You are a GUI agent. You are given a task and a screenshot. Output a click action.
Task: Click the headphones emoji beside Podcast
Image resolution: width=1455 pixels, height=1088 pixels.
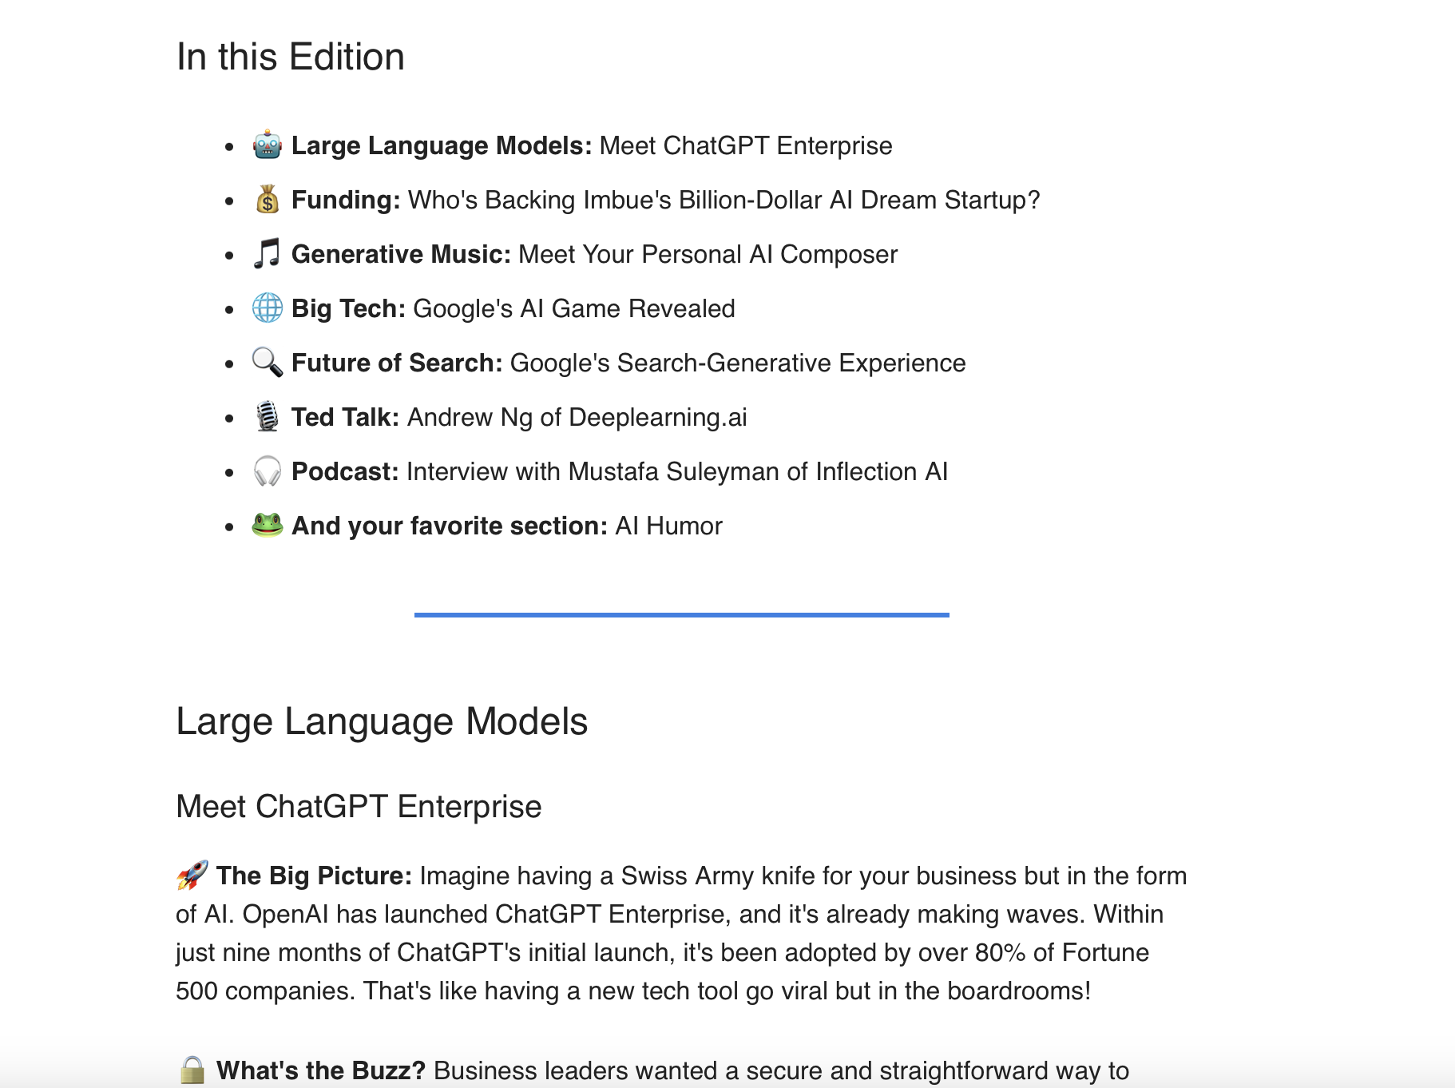click(268, 471)
